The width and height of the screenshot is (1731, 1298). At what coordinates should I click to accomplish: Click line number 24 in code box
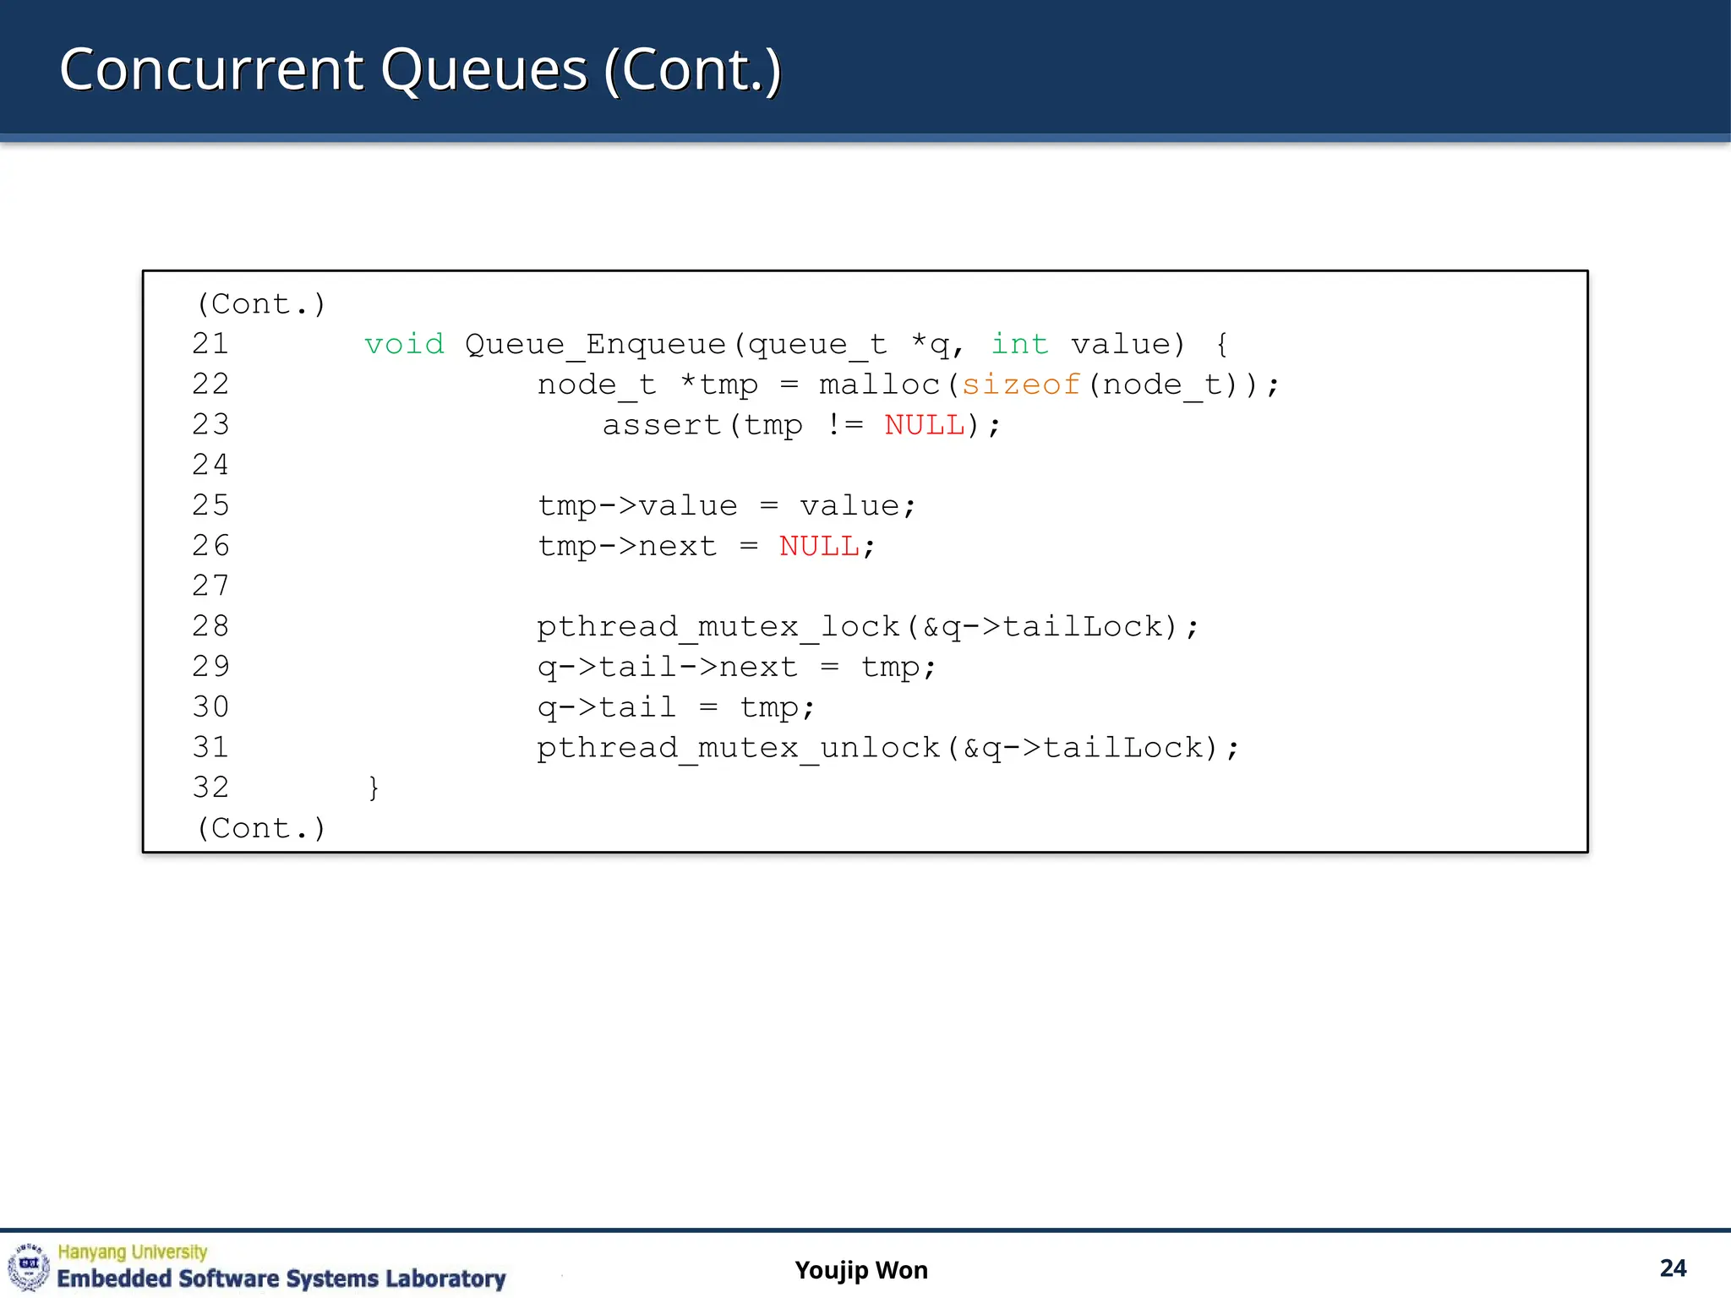pyautogui.click(x=210, y=465)
